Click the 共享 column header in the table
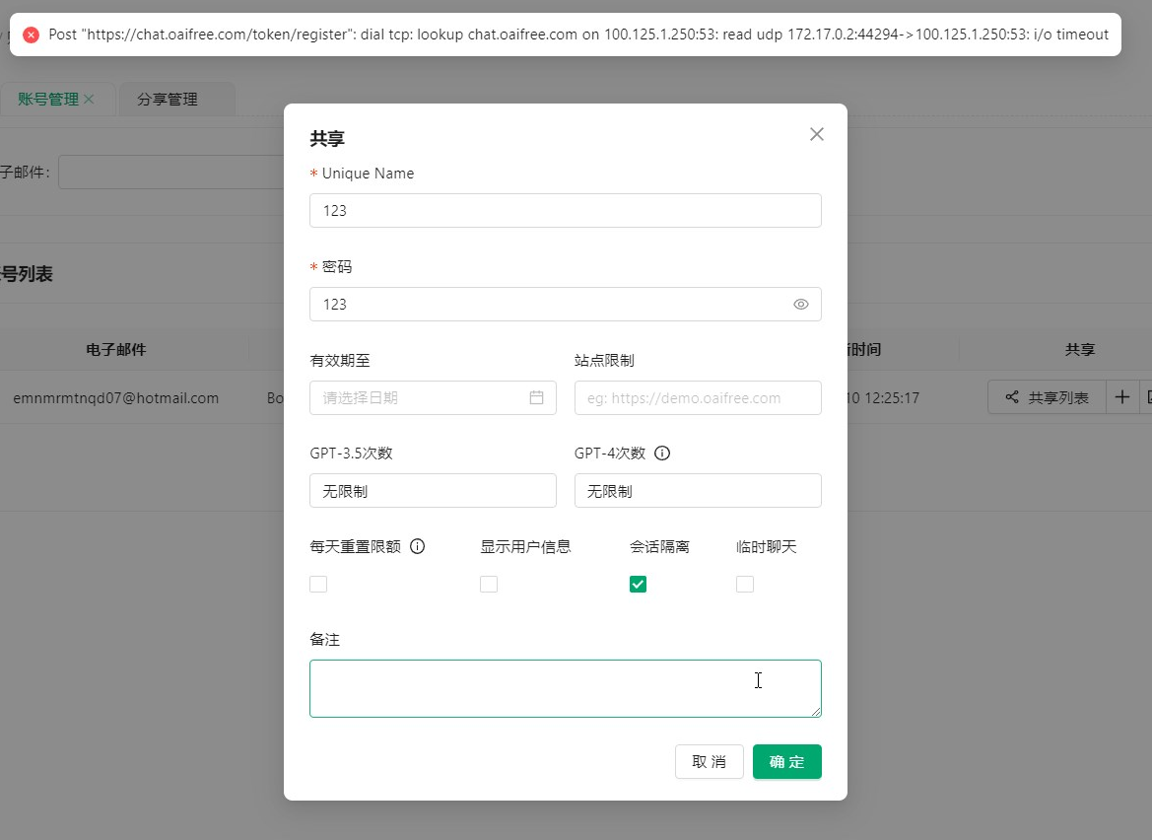The image size is (1152, 840). click(1080, 350)
